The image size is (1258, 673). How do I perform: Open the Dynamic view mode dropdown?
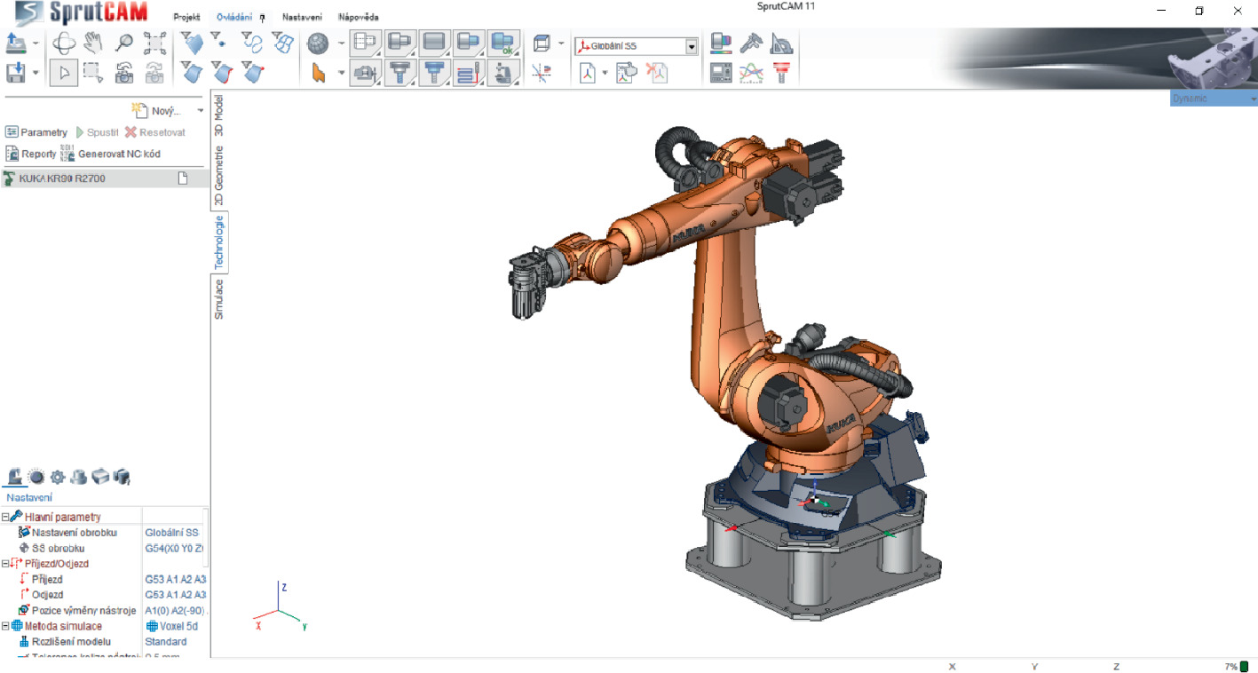click(x=1214, y=99)
